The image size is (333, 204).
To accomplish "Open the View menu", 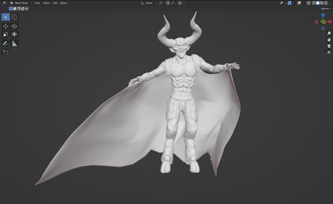I will click(37, 3).
